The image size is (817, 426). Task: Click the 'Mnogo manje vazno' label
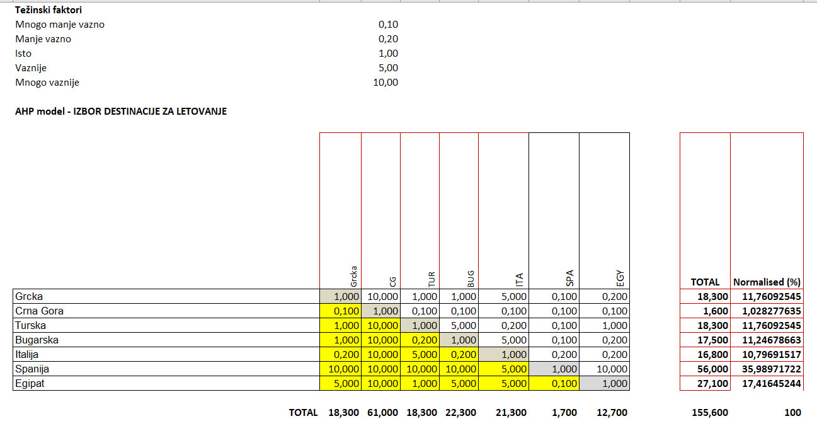tap(60, 25)
